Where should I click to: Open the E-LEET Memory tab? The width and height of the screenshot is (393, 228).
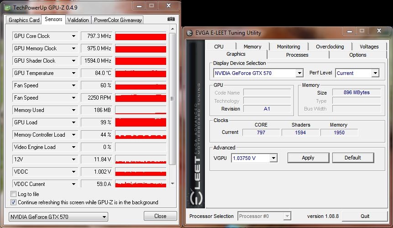pos(252,47)
